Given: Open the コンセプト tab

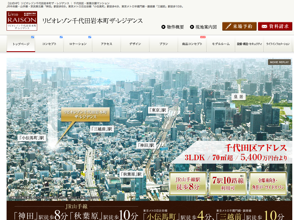Looking at the screenshot, I should 49,44.
